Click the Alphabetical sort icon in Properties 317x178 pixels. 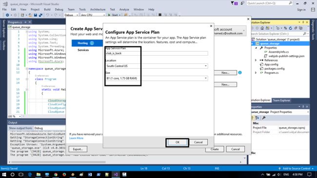pos(257,118)
